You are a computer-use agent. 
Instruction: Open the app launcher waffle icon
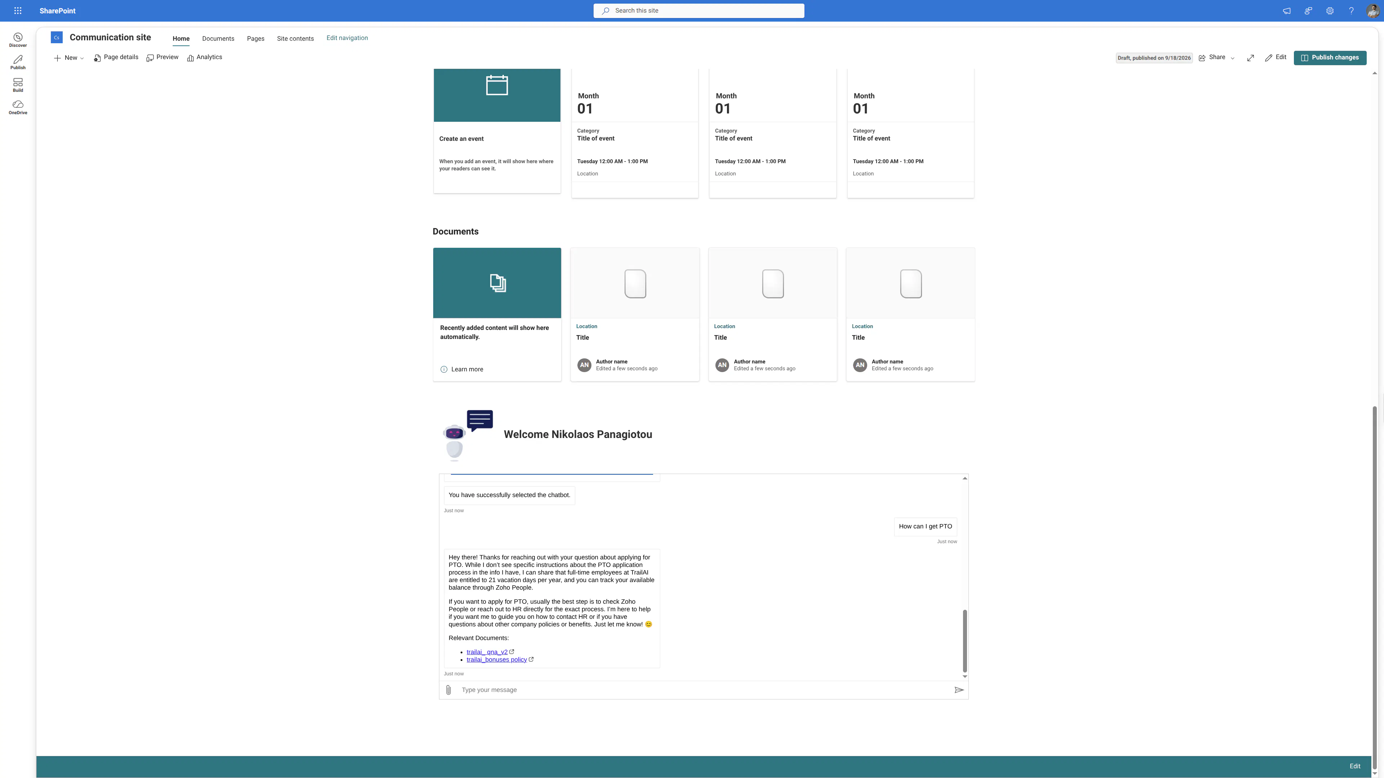coord(18,11)
